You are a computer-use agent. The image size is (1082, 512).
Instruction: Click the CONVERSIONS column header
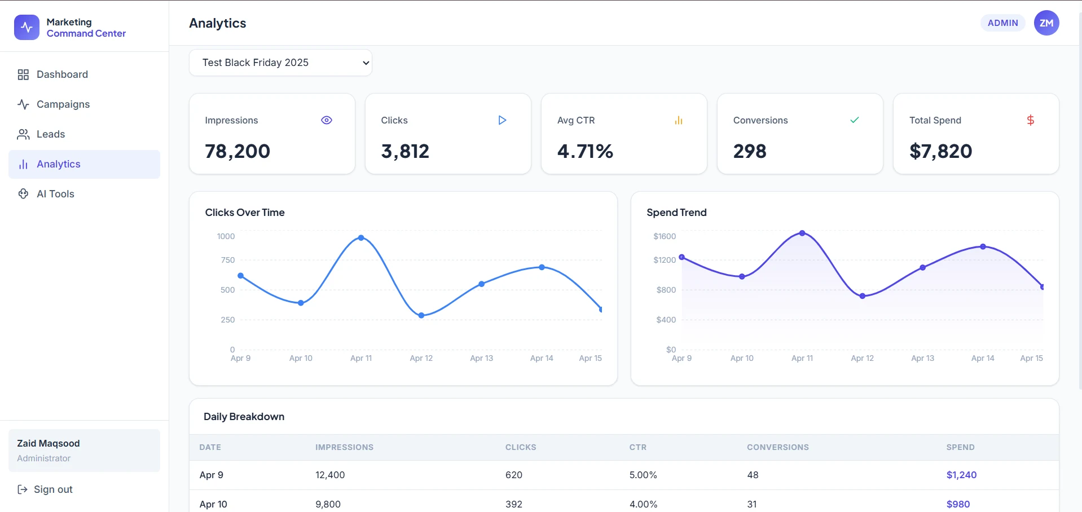point(778,447)
